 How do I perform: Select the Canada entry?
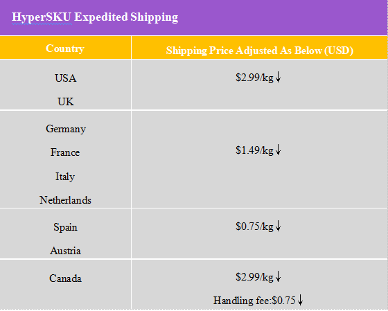pos(65,278)
